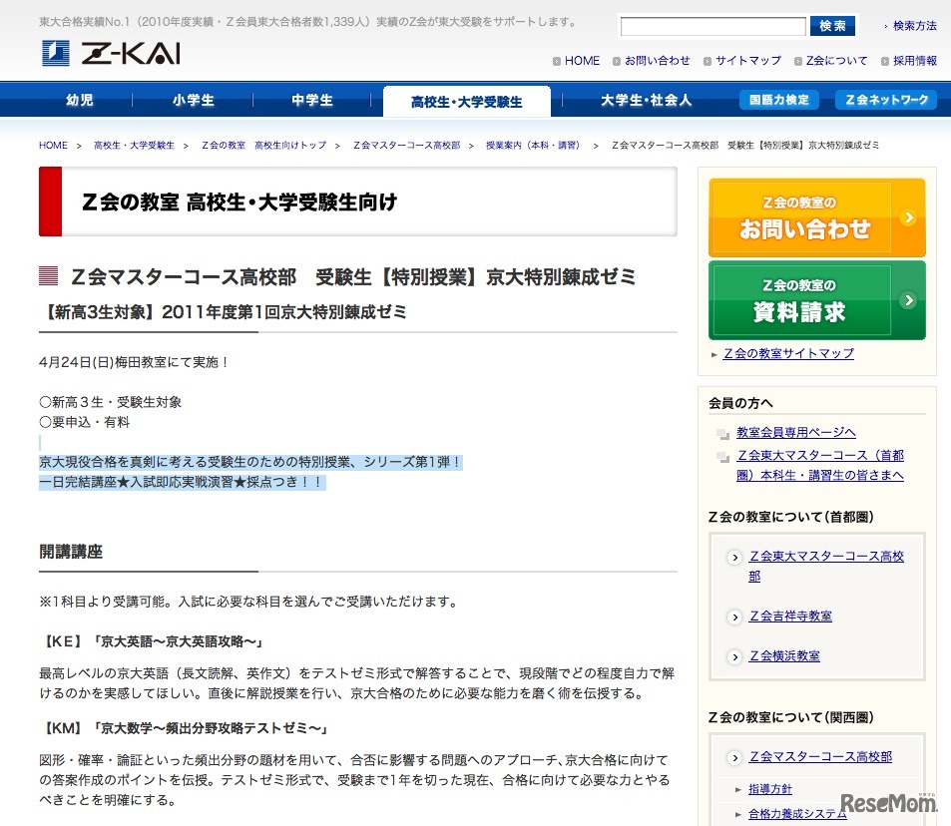Open Z会横浜教室 link

pyautogui.click(x=784, y=656)
